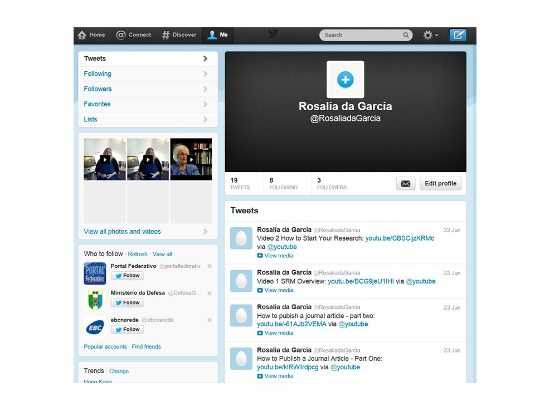The image size is (535, 401).
Task: View media for journal article part two tweet
Action: click(275, 333)
